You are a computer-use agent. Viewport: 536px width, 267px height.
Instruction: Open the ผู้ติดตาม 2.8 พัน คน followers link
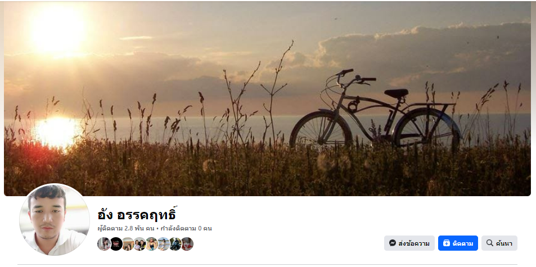[126, 228]
